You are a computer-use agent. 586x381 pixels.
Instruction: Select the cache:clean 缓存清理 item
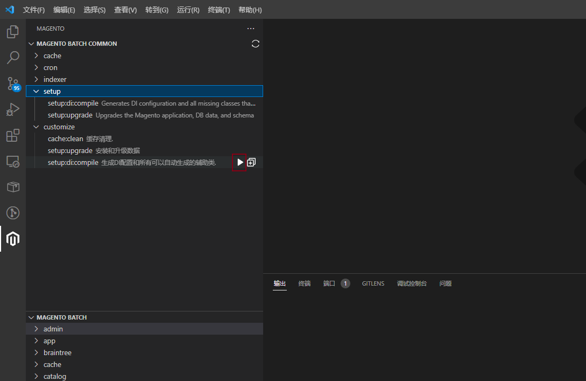144,139
